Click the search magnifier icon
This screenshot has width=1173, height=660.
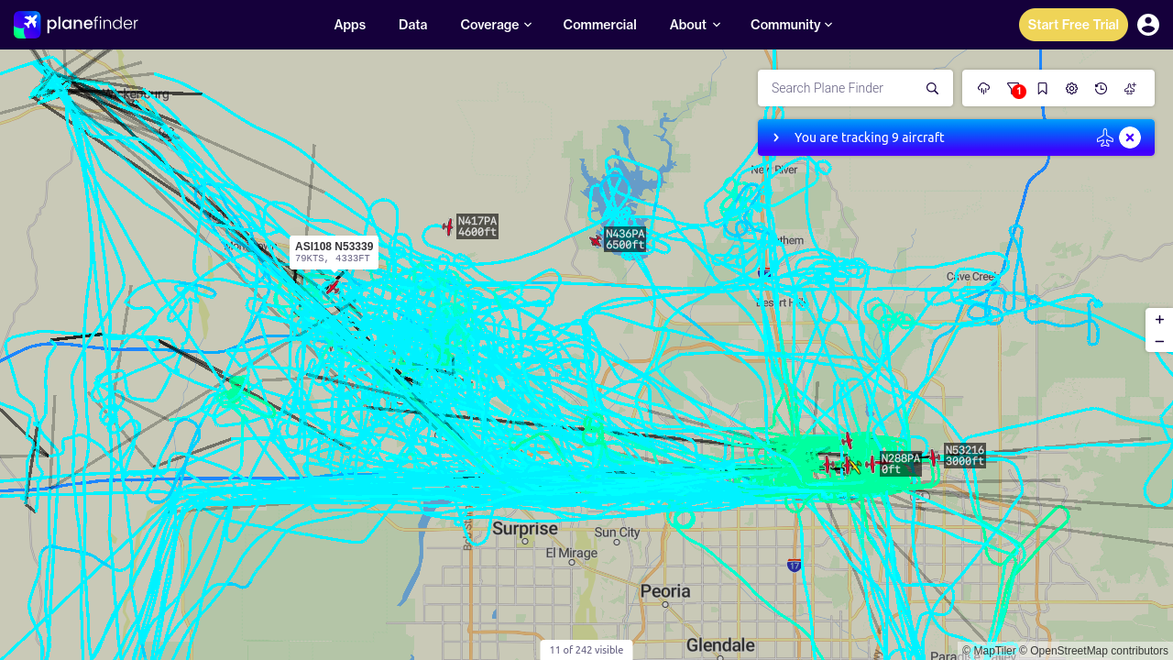tap(932, 88)
